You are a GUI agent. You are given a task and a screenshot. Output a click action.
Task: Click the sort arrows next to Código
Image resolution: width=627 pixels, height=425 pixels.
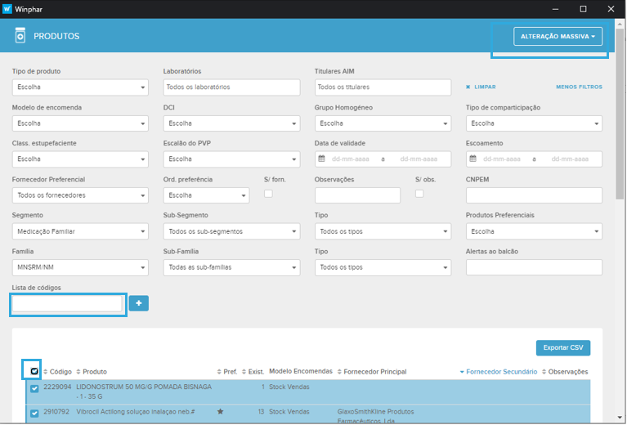point(46,372)
